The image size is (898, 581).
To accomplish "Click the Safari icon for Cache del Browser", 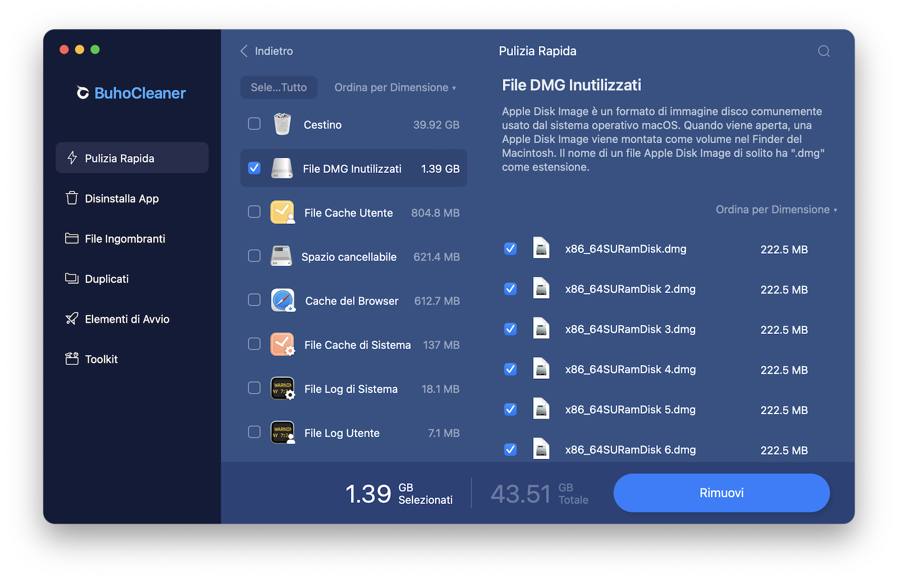I will coord(283,300).
